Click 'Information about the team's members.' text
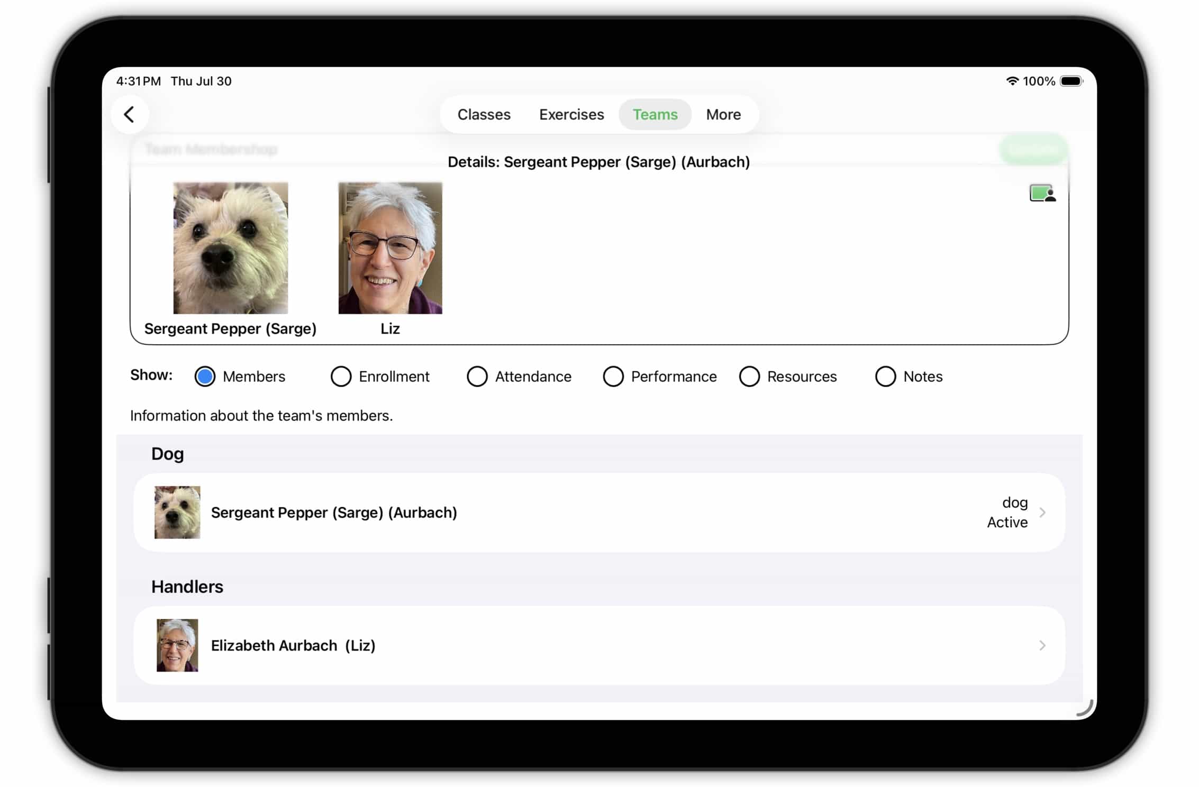Image resolution: width=1199 pixels, height=787 pixels. [261, 416]
